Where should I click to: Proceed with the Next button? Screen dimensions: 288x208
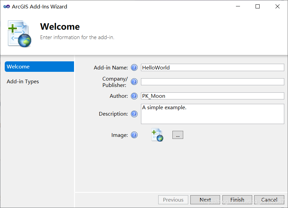point(205,200)
